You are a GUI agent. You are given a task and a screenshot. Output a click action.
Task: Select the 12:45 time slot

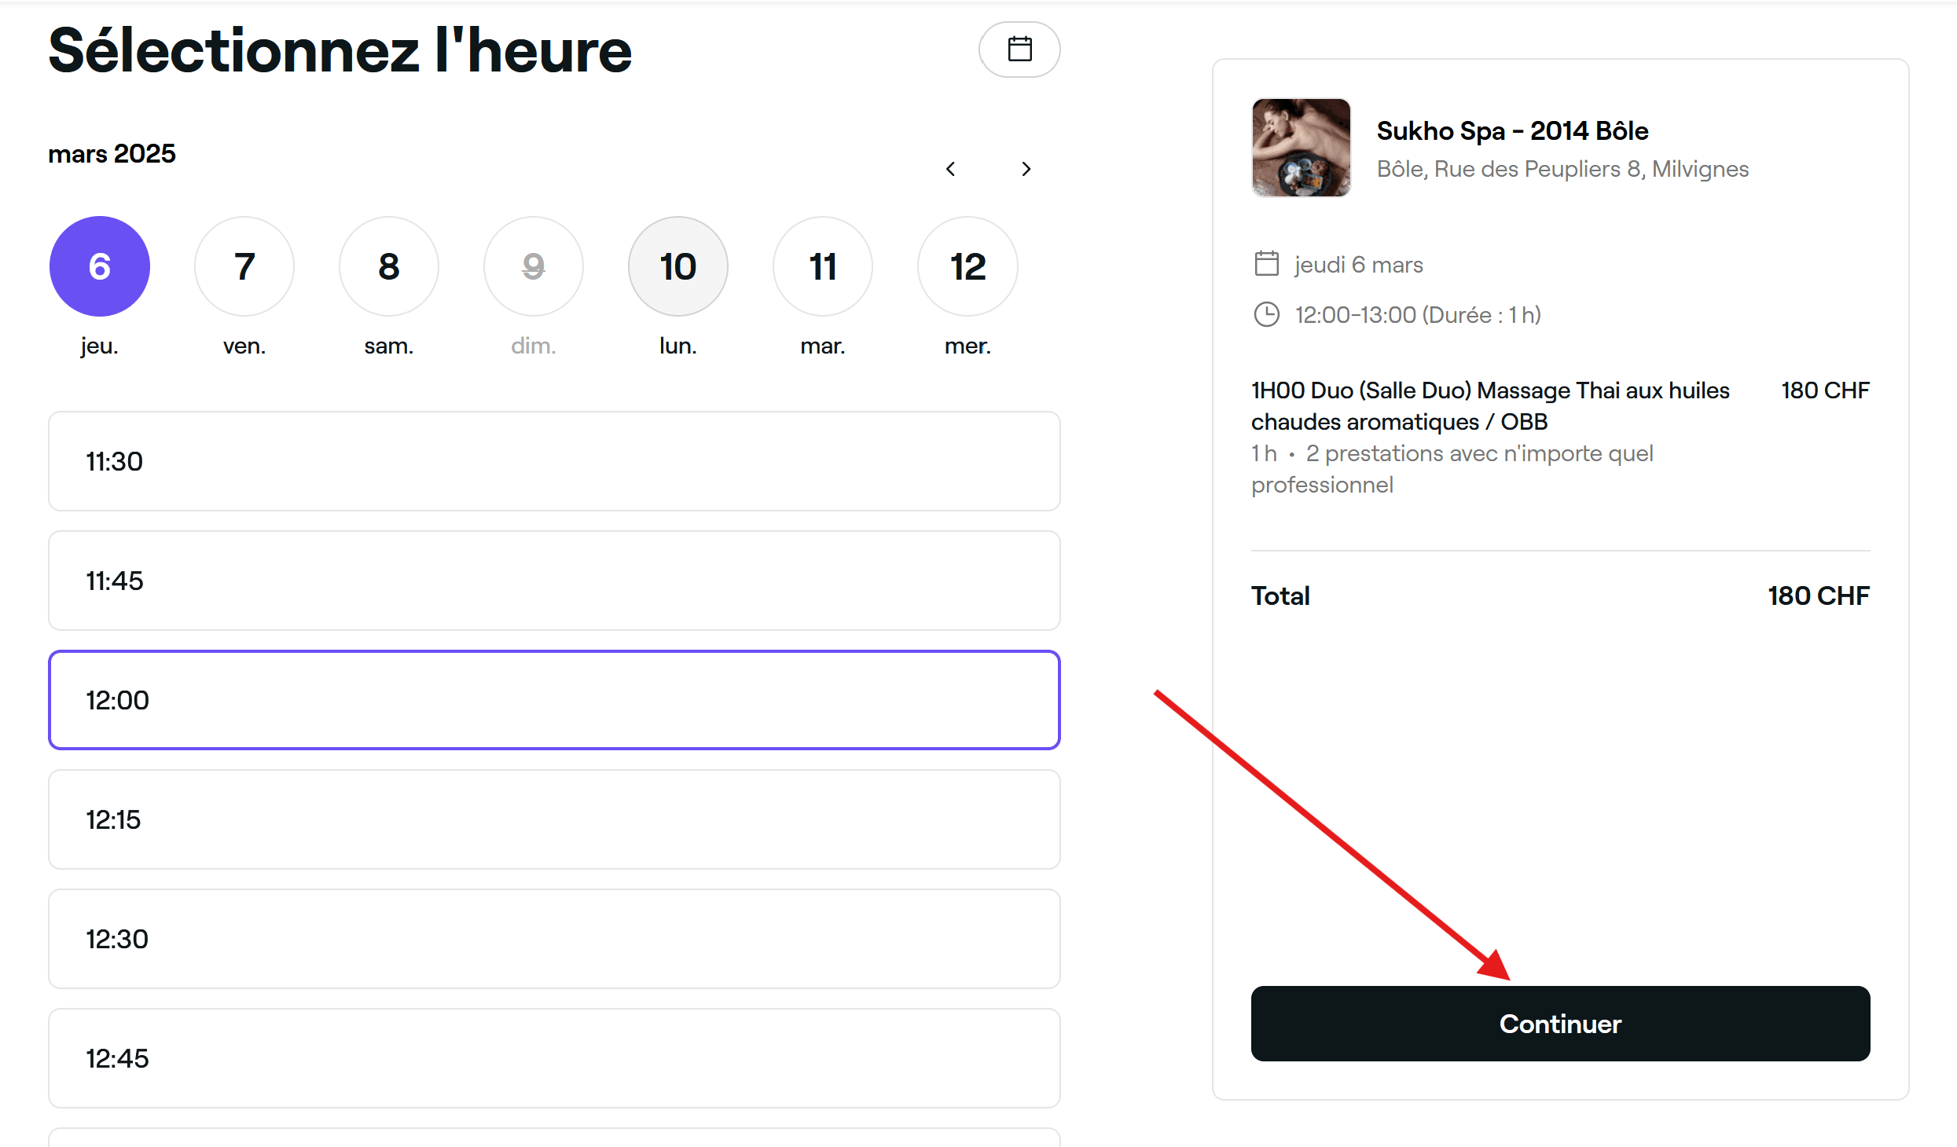[x=554, y=1058]
